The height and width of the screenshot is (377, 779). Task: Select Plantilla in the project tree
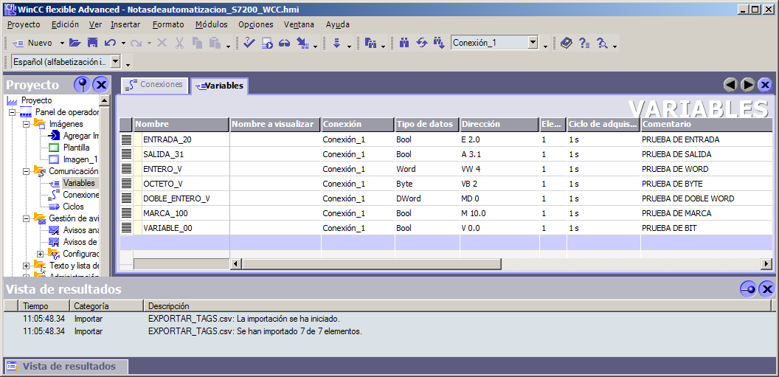click(77, 148)
